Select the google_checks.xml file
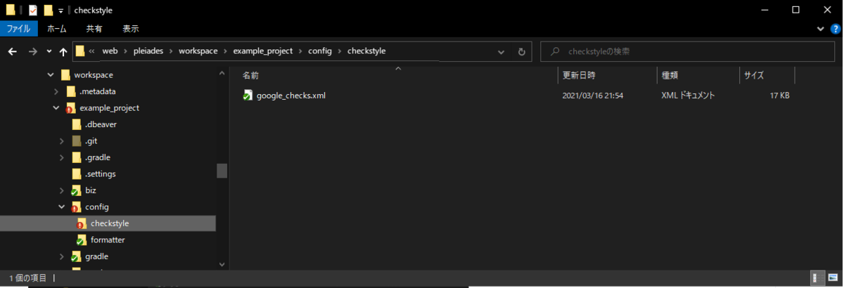This screenshot has height=288, width=844. [291, 95]
